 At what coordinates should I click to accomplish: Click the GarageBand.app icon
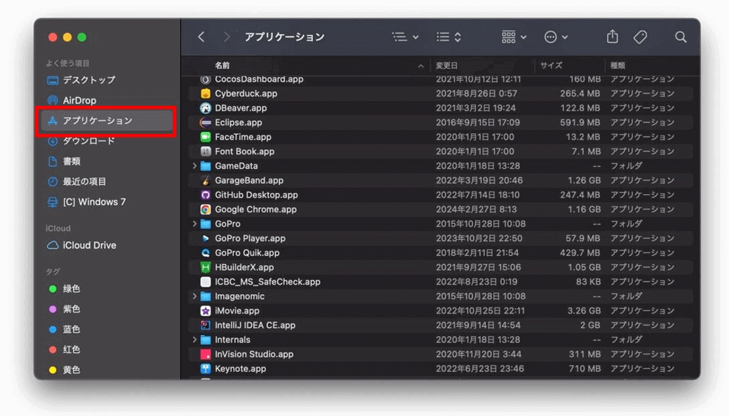pos(206,180)
